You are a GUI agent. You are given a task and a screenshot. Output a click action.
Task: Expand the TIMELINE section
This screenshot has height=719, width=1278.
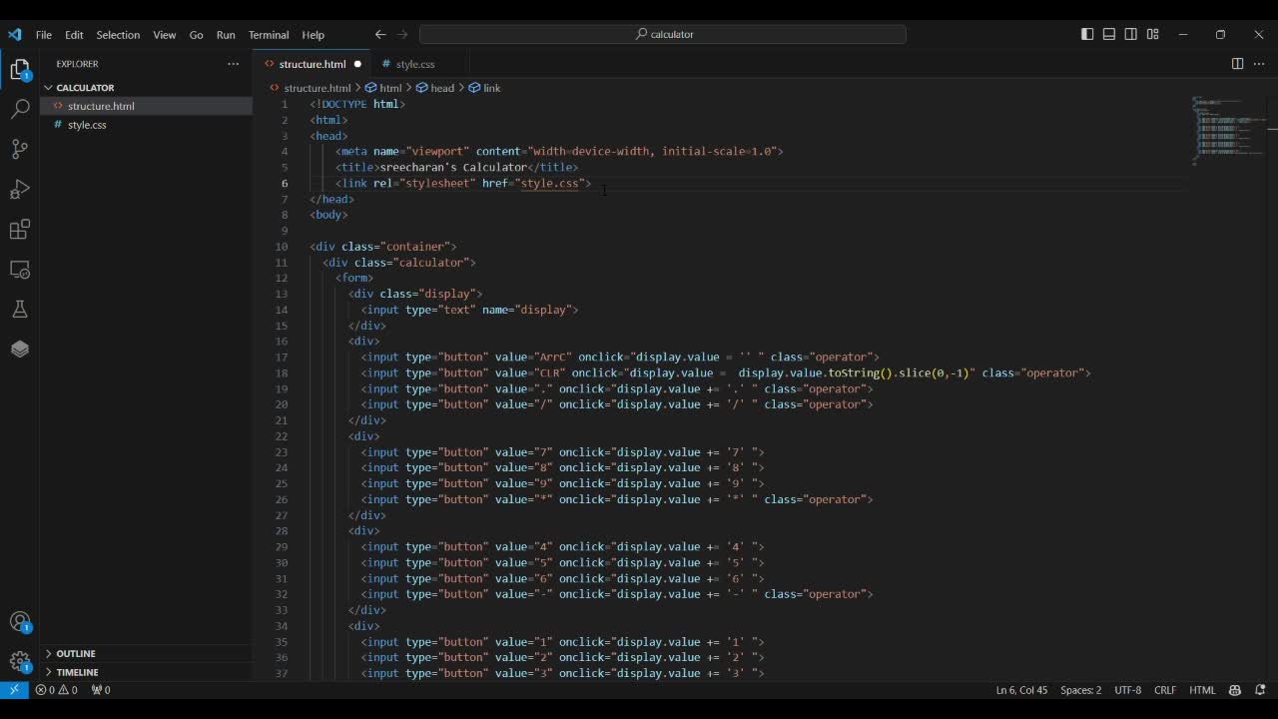click(77, 672)
